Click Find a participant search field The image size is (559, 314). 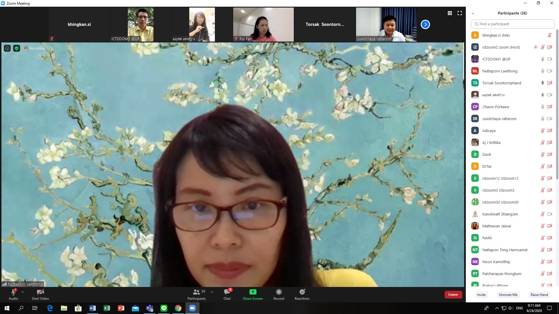click(513, 24)
